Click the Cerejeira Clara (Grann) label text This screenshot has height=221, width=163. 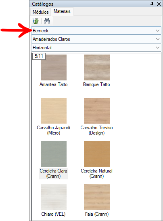(54, 173)
